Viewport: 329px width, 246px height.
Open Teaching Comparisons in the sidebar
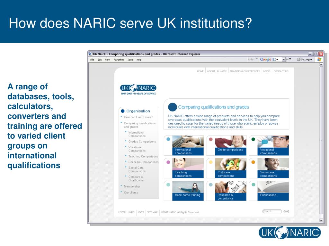pyautogui.click(x=143, y=156)
